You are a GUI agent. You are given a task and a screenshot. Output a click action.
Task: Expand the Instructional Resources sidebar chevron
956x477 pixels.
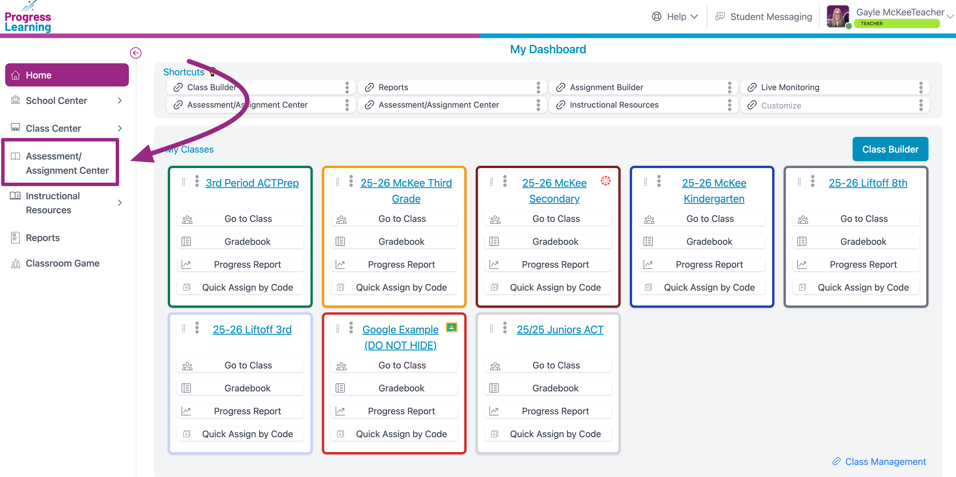point(119,203)
